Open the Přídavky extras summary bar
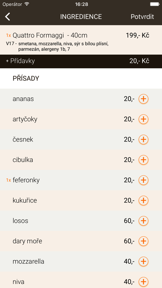 coord(81,61)
